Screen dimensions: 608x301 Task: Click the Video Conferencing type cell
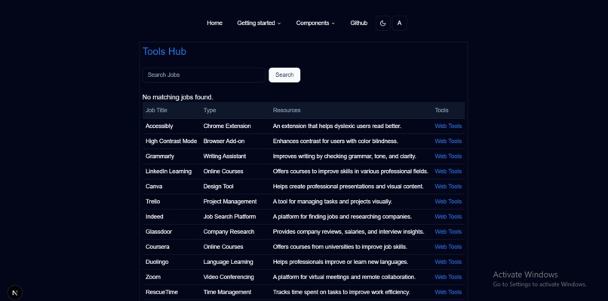[x=229, y=277]
